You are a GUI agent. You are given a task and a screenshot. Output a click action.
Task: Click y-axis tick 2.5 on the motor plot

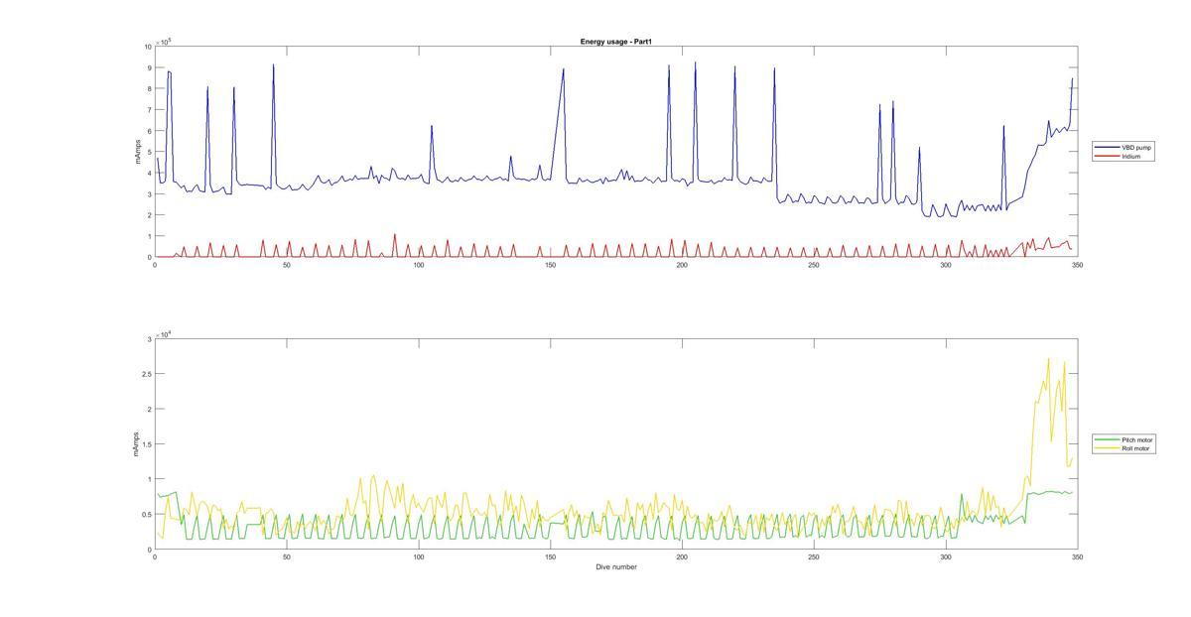pos(147,374)
